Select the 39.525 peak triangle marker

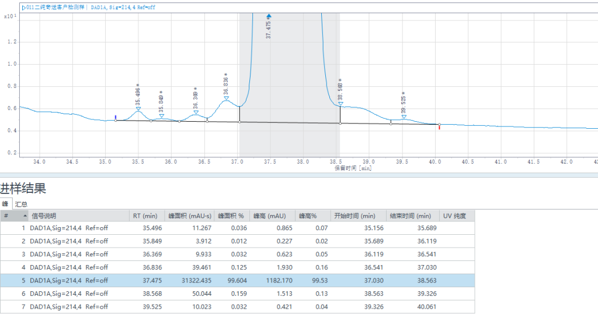404,117
